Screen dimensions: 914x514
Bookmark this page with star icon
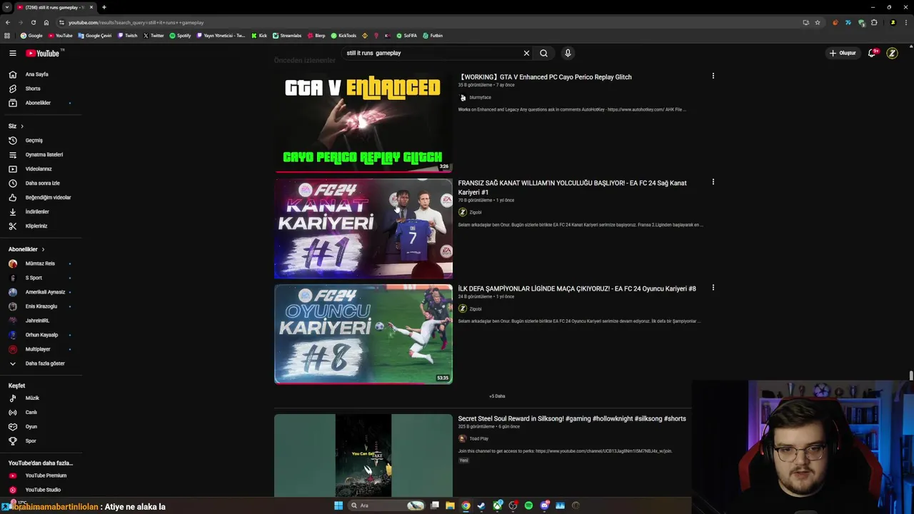[x=818, y=22]
